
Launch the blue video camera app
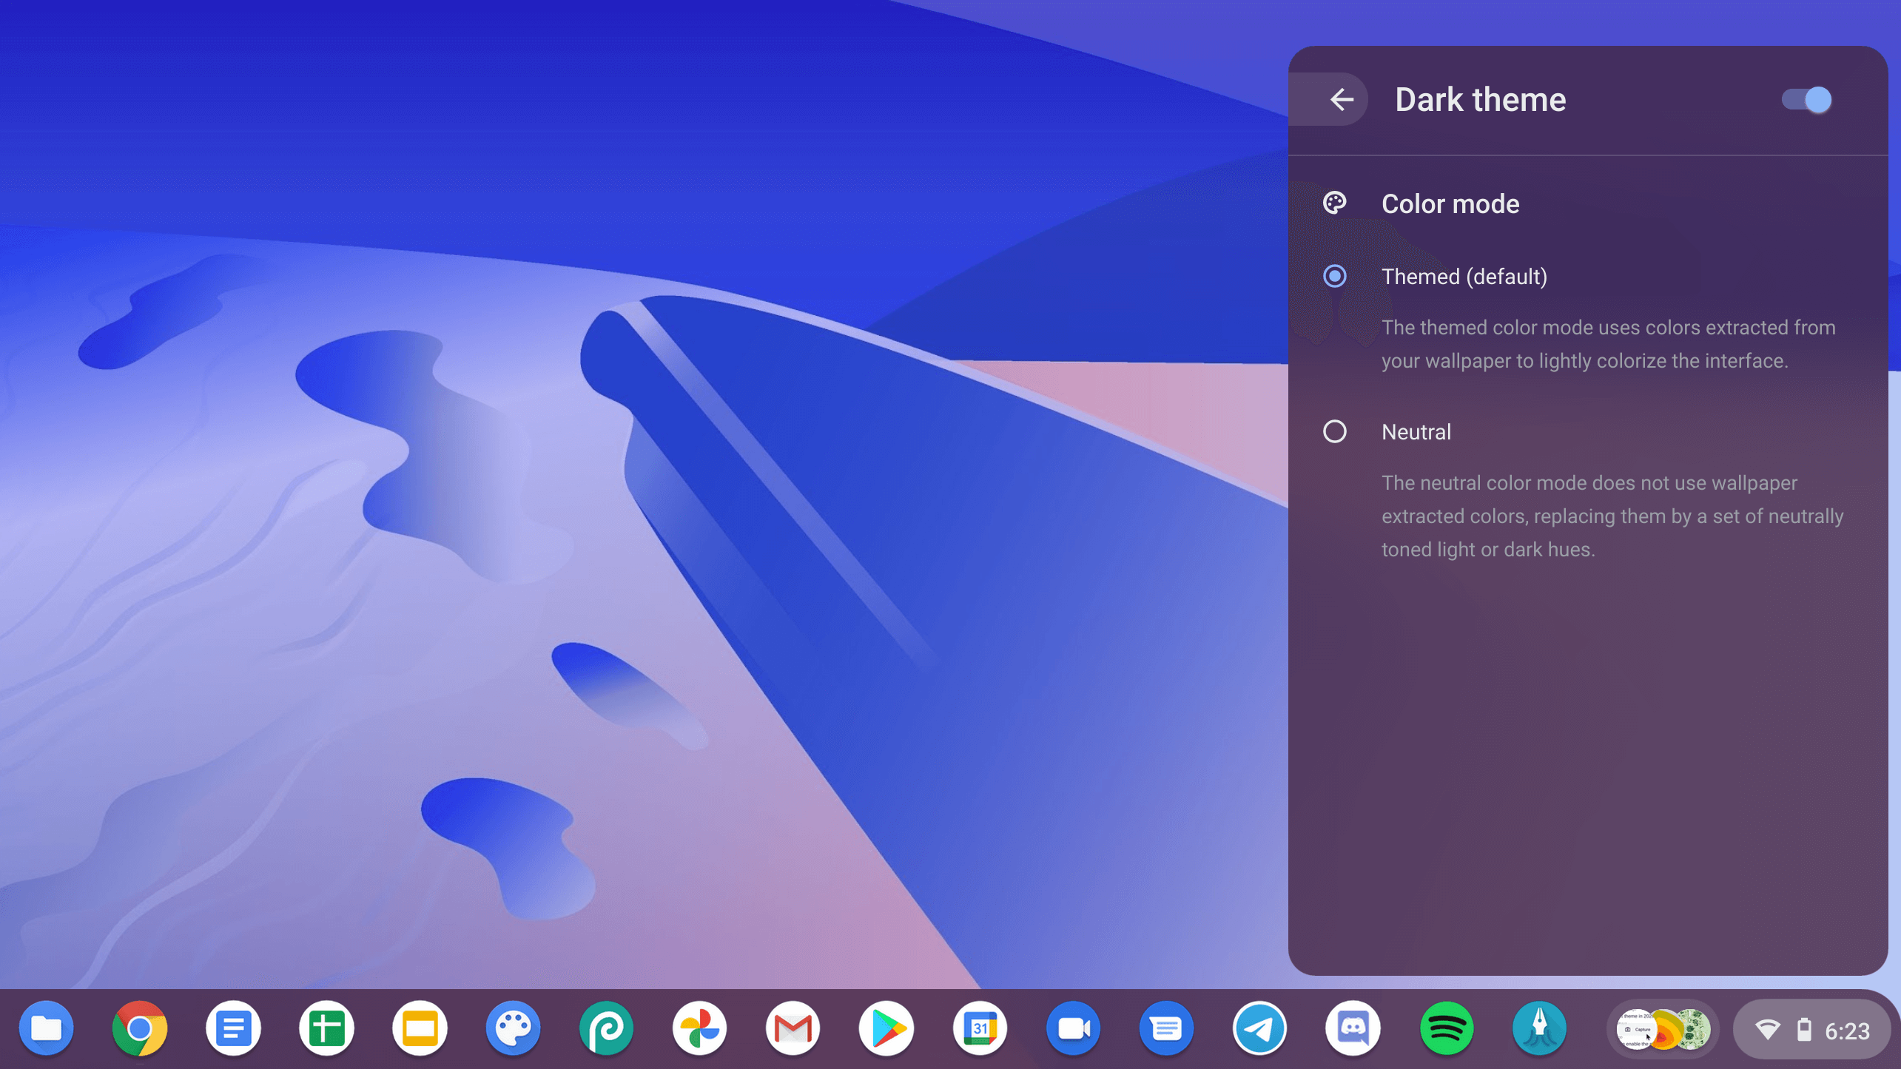(1073, 1028)
